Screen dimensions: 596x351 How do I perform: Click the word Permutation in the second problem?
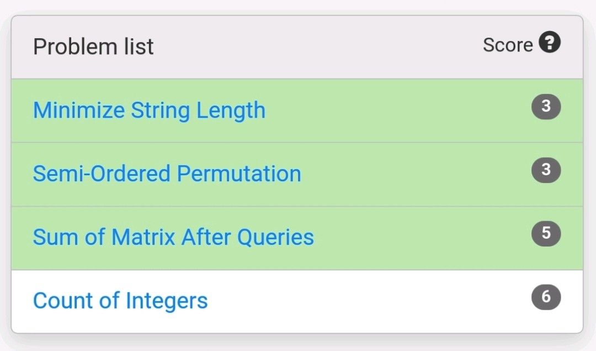click(x=239, y=174)
